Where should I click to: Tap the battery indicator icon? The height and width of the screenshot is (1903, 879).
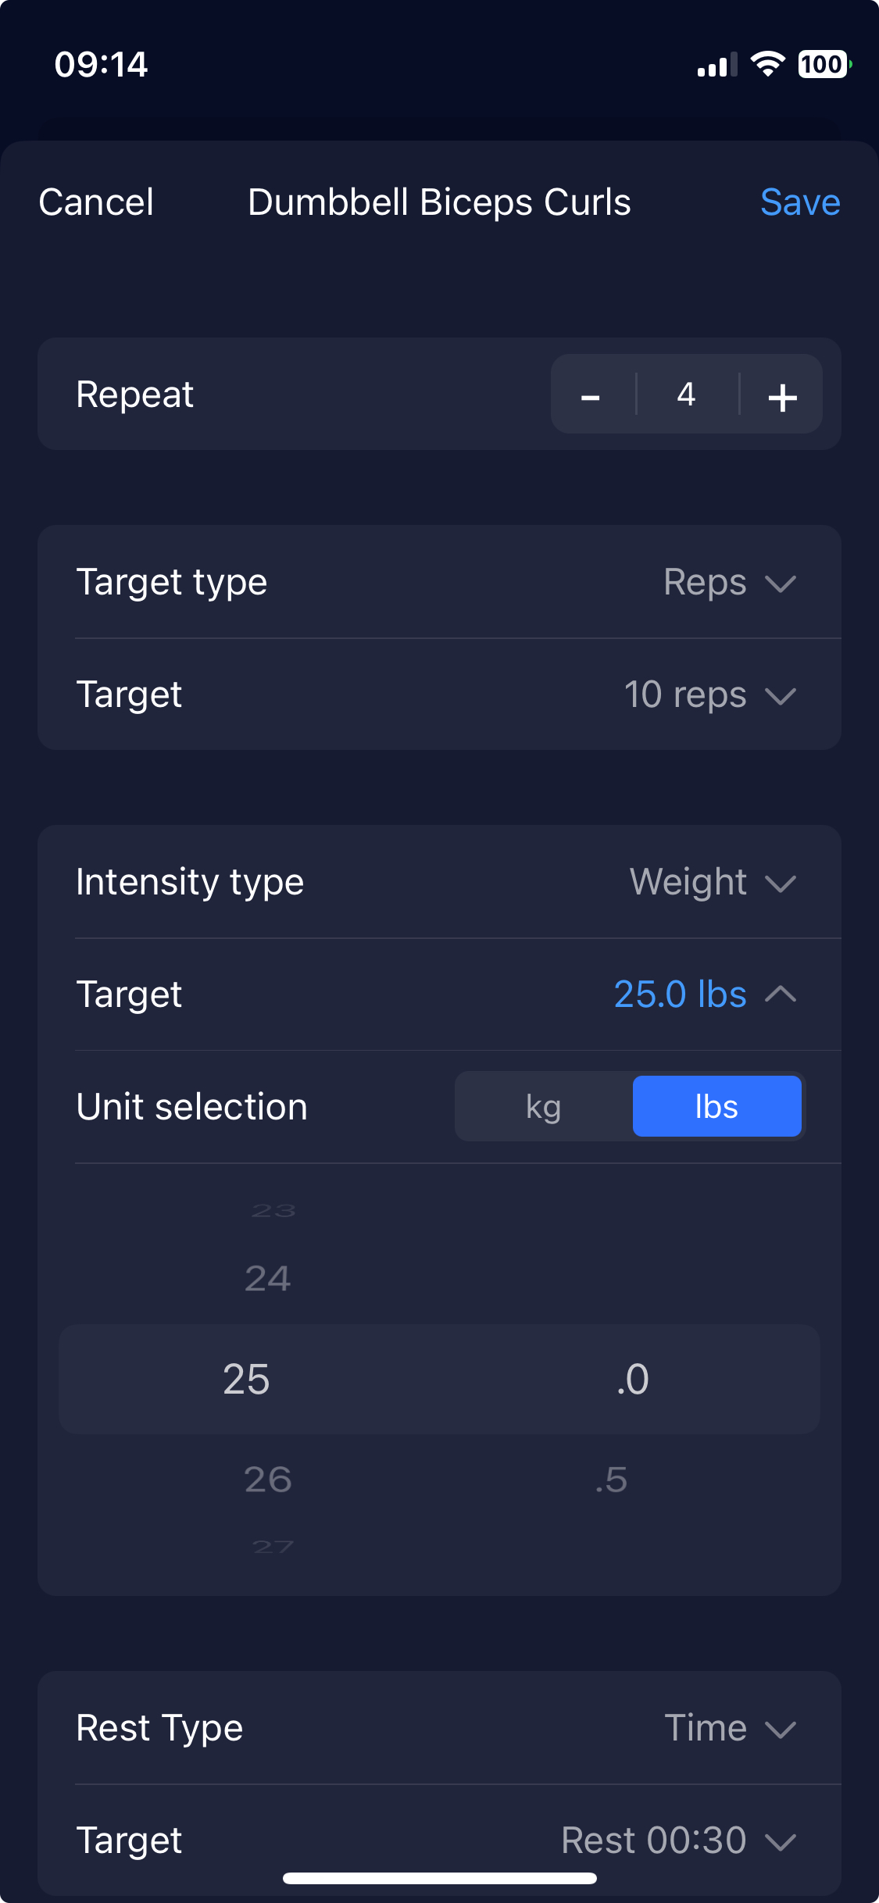(x=824, y=64)
